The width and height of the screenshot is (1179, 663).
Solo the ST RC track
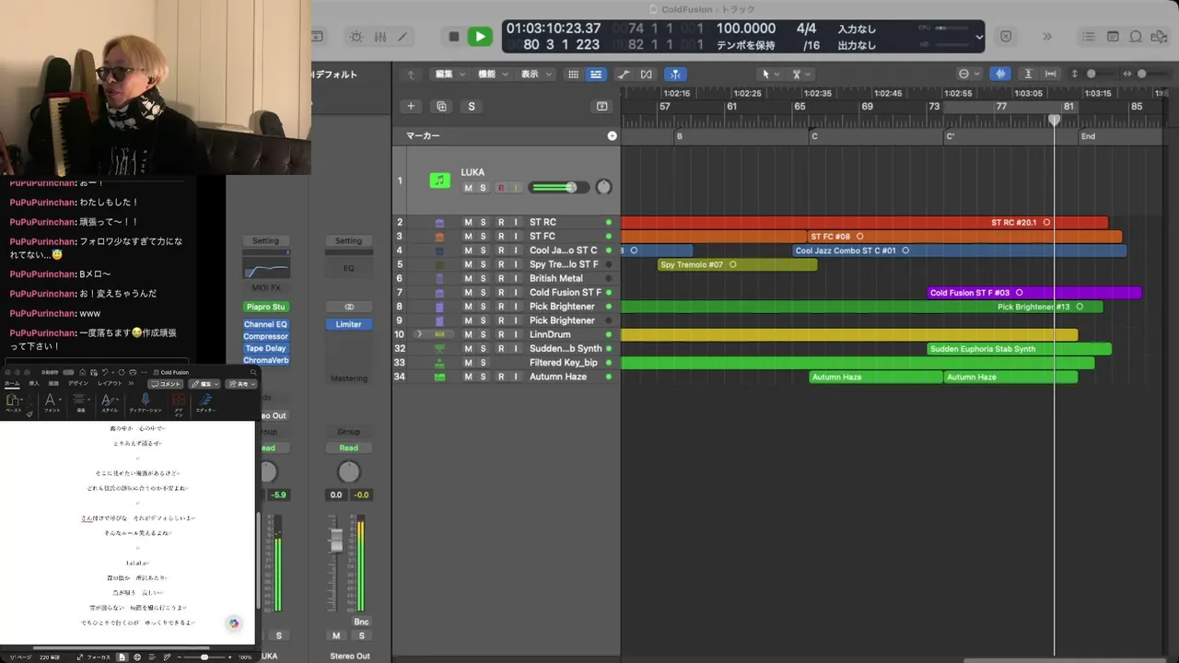coord(483,222)
